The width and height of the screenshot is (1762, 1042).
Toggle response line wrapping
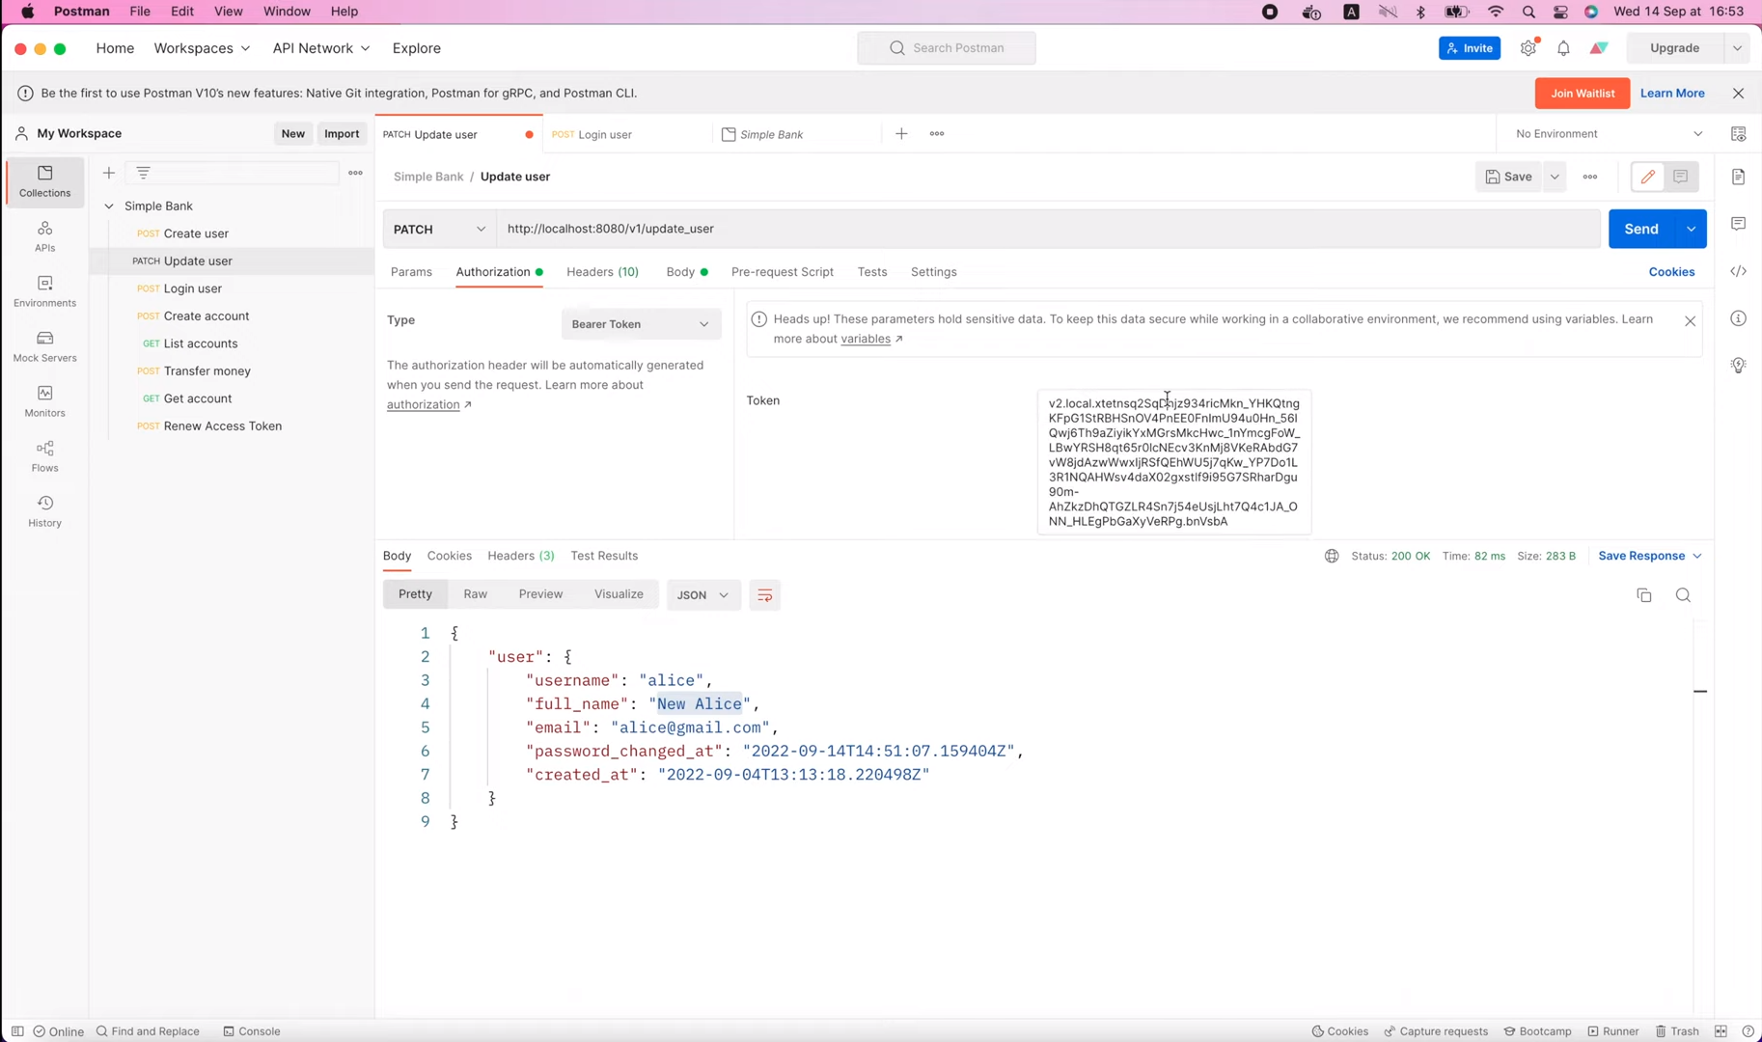click(x=765, y=595)
